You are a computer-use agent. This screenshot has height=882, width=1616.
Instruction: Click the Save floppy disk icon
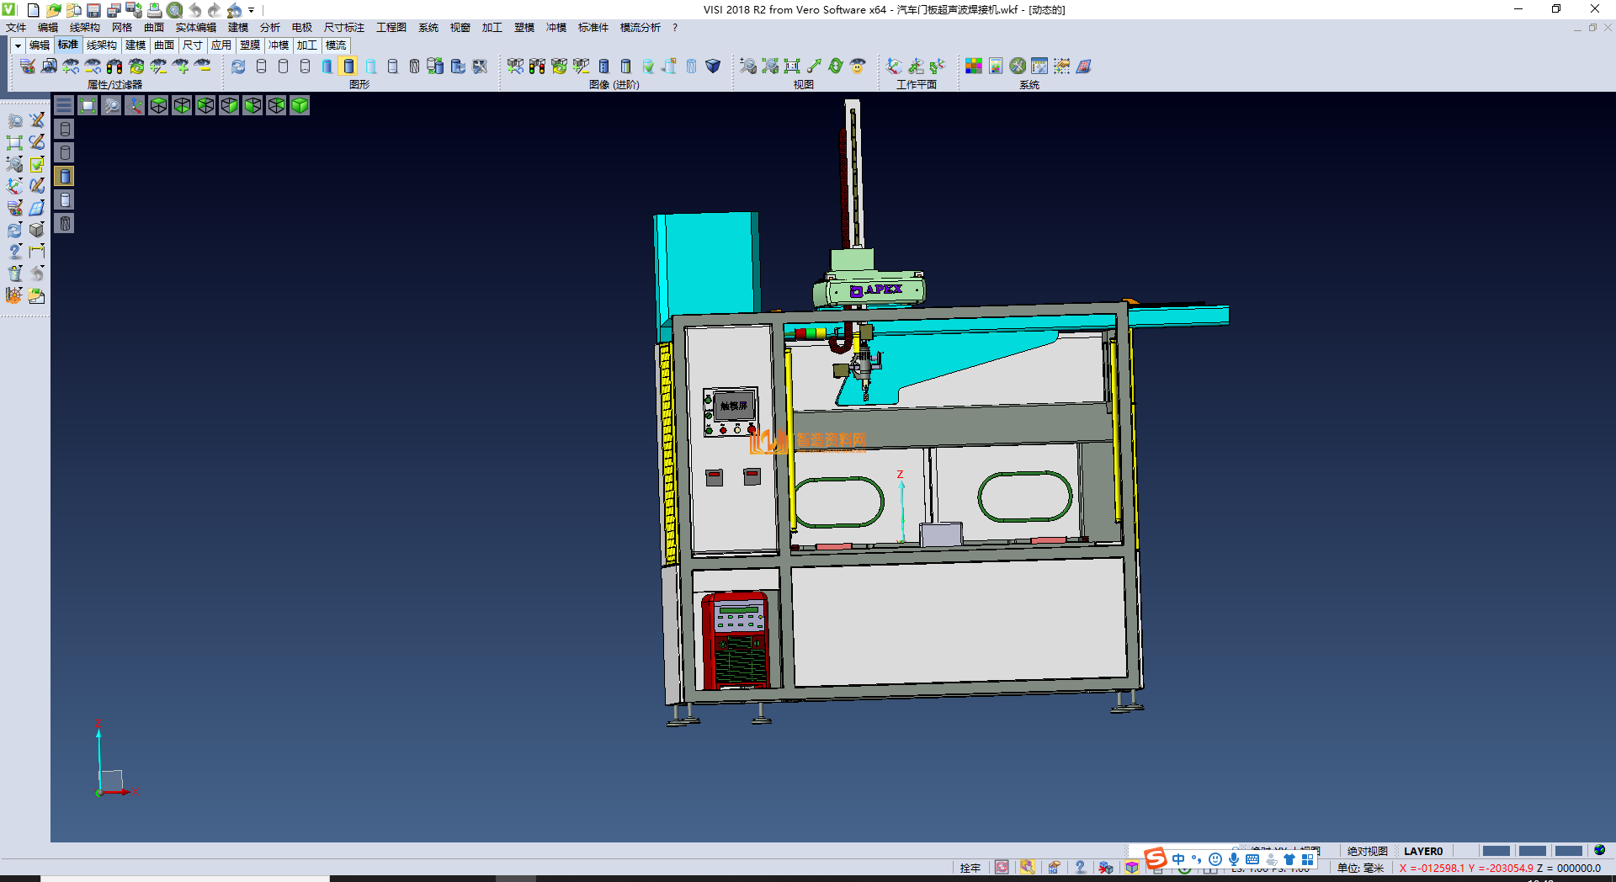[x=93, y=10]
